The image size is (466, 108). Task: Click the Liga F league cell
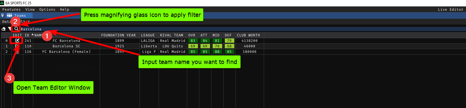149,52
